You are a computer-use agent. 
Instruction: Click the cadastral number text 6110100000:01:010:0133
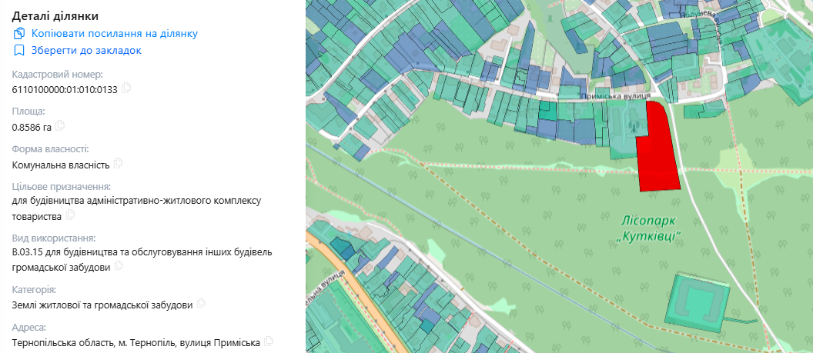click(x=65, y=89)
